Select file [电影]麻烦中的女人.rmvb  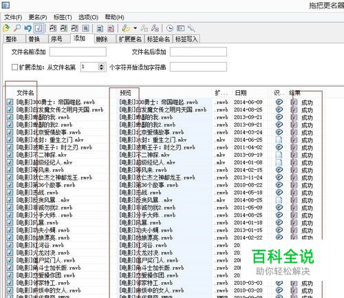click(x=48, y=290)
